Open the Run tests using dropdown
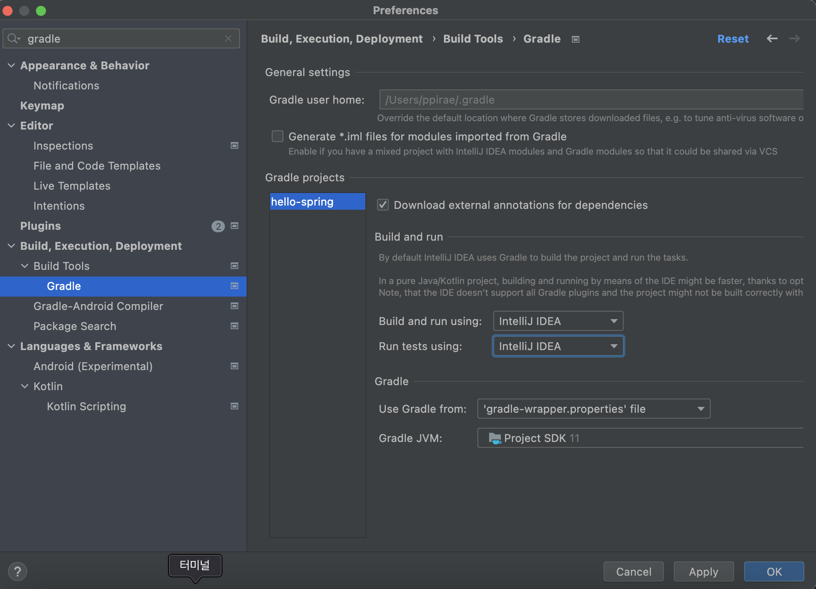Image resolution: width=816 pixels, height=589 pixels. click(x=558, y=346)
